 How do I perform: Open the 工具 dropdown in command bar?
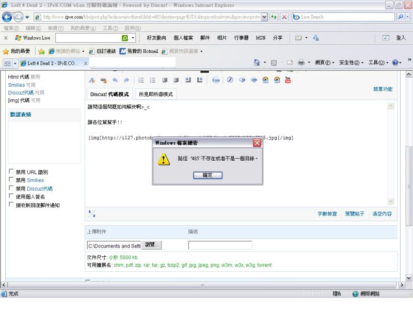(378, 63)
